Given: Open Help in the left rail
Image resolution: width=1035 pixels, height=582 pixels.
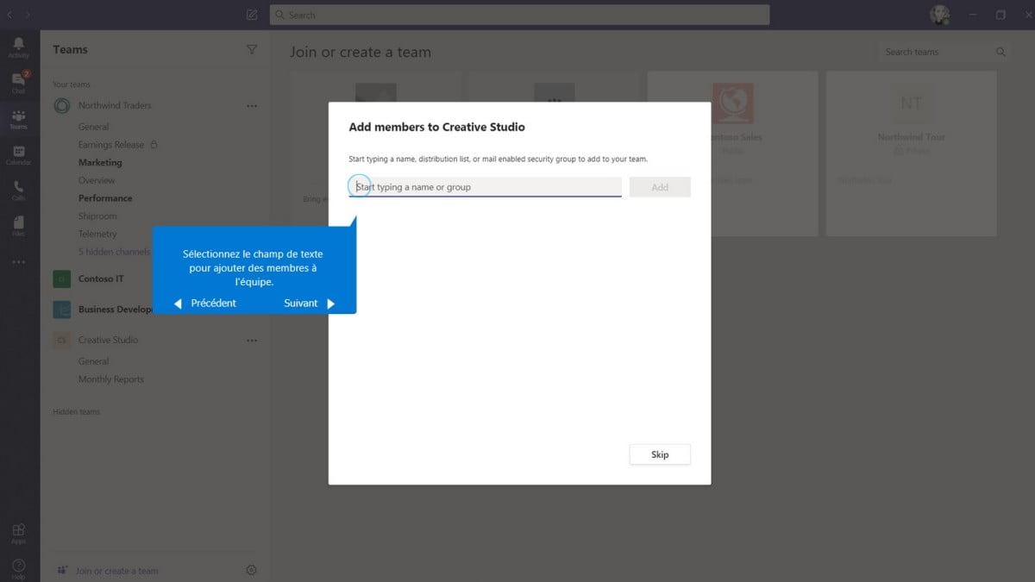Looking at the screenshot, I should point(19,569).
